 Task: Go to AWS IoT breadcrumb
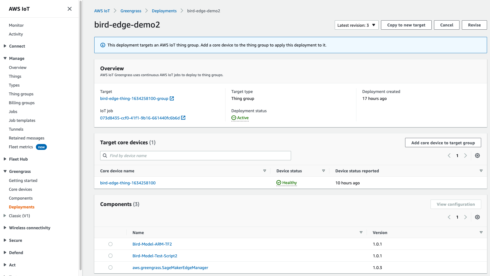tap(102, 11)
